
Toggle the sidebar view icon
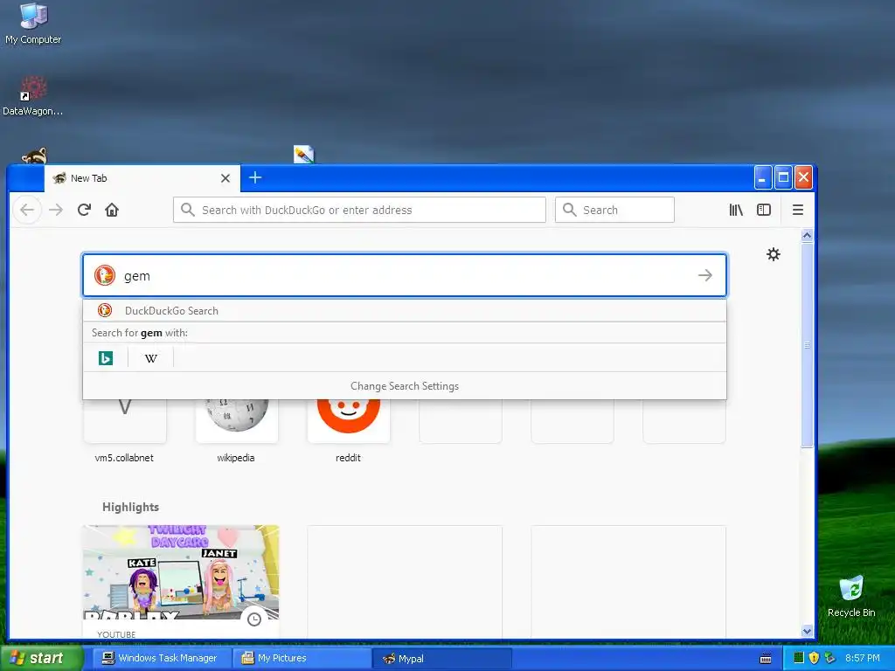tap(764, 210)
